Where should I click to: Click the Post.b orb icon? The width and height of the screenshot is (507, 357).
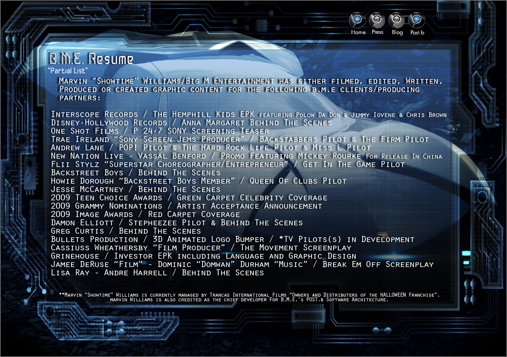coord(417,20)
